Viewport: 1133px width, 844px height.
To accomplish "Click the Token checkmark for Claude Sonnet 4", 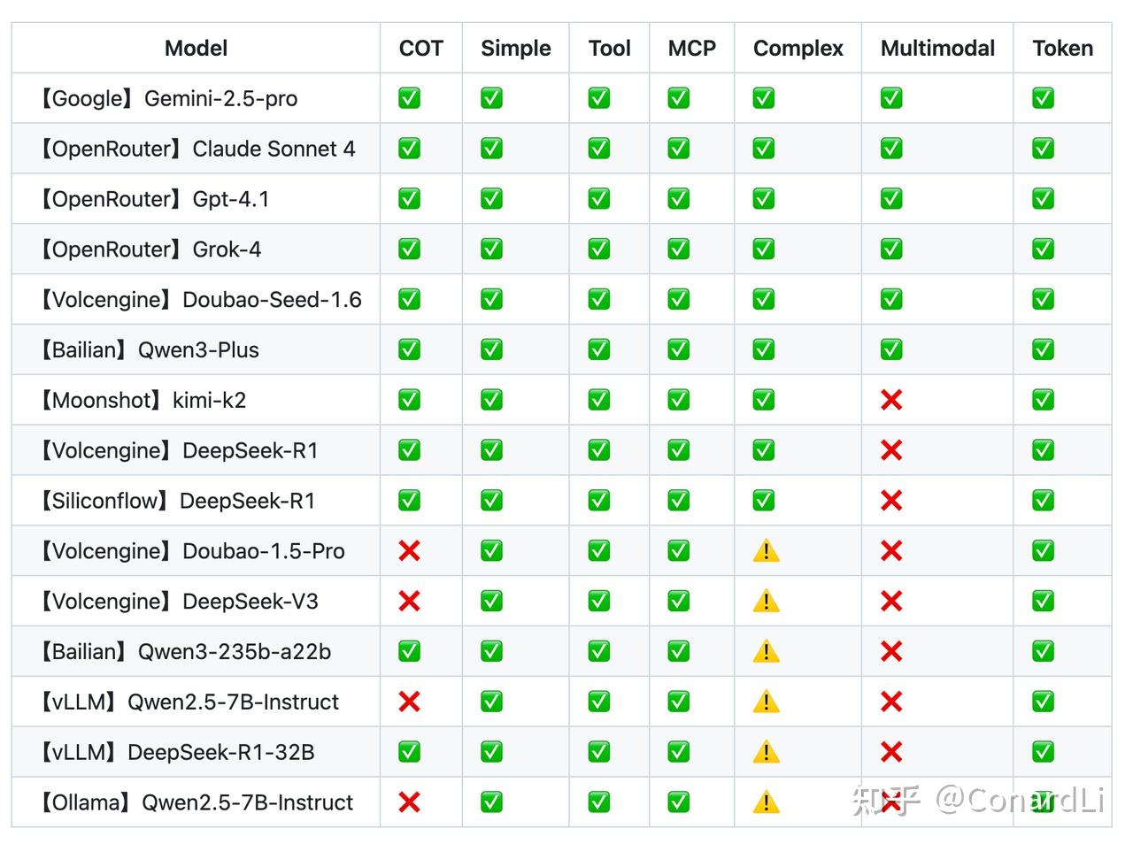I will pyautogui.click(x=1043, y=149).
